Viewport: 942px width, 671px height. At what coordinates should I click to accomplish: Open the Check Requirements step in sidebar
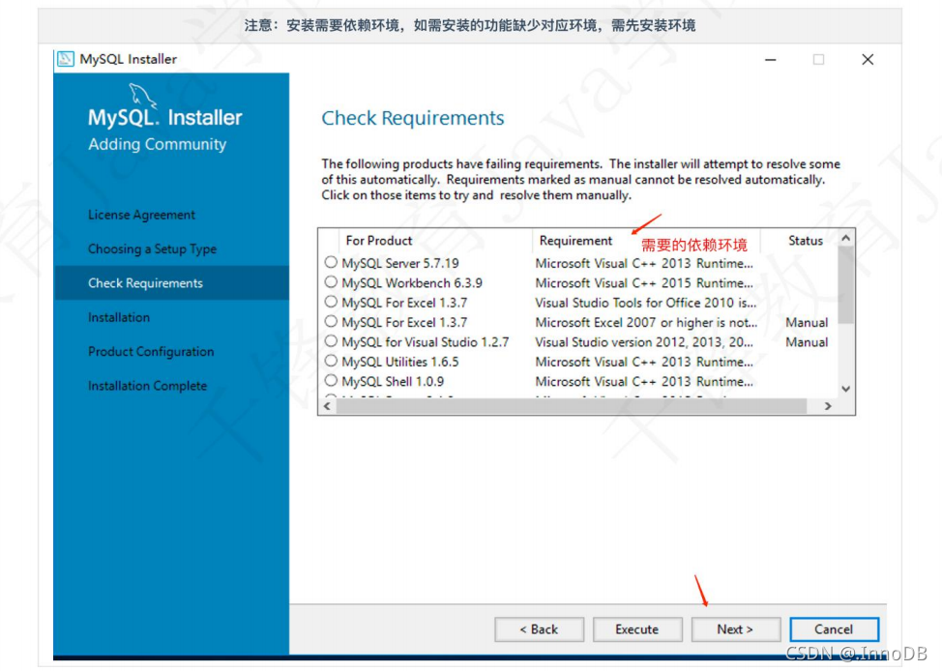pos(145,283)
